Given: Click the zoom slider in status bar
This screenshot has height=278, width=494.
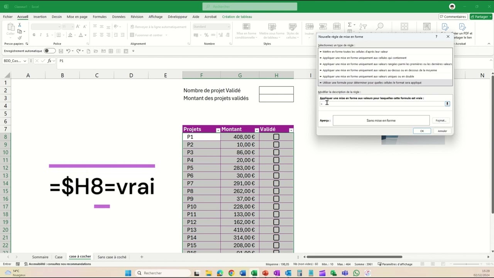Looking at the screenshot, I should tap(466, 264).
